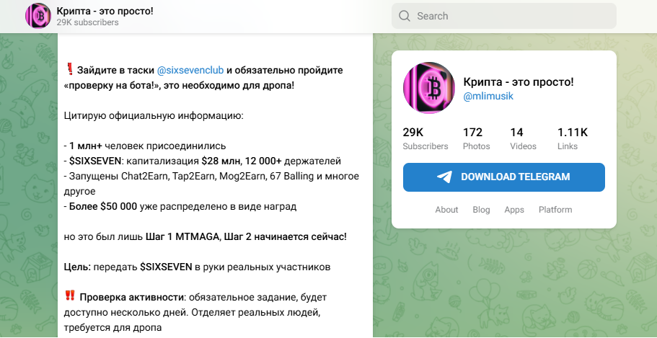
Task: Click text "Шаг 2 начинается сейчас!"
Action: (x=286, y=237)
